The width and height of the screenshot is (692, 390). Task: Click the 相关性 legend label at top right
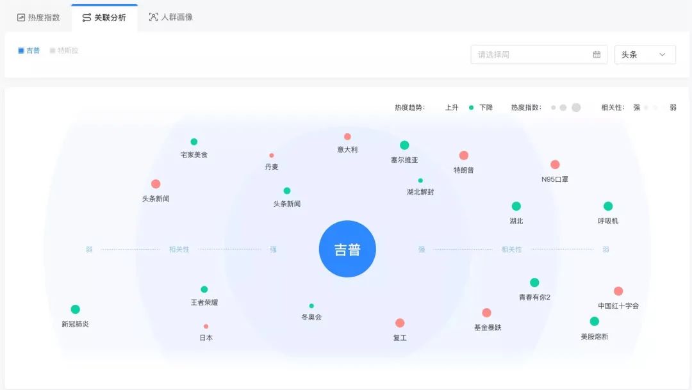point(613,108)
